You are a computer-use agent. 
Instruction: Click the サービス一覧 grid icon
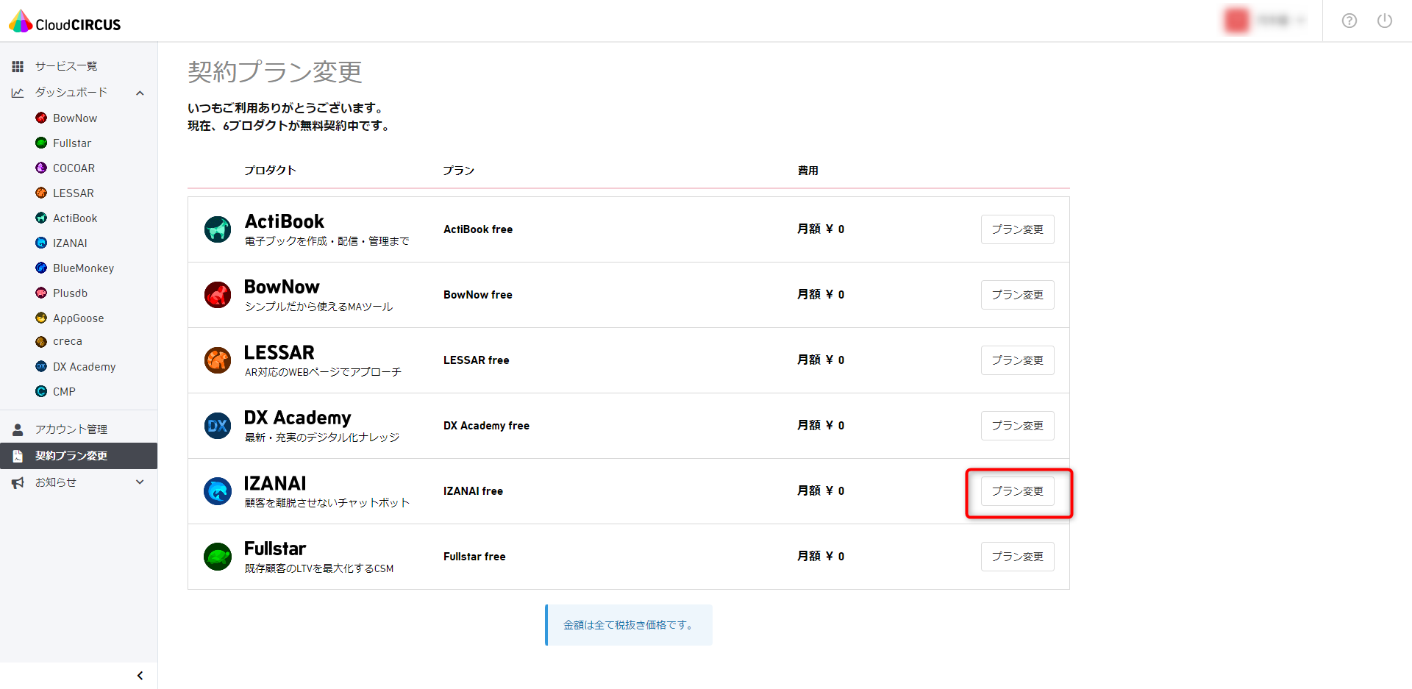[x=18, y=66]
